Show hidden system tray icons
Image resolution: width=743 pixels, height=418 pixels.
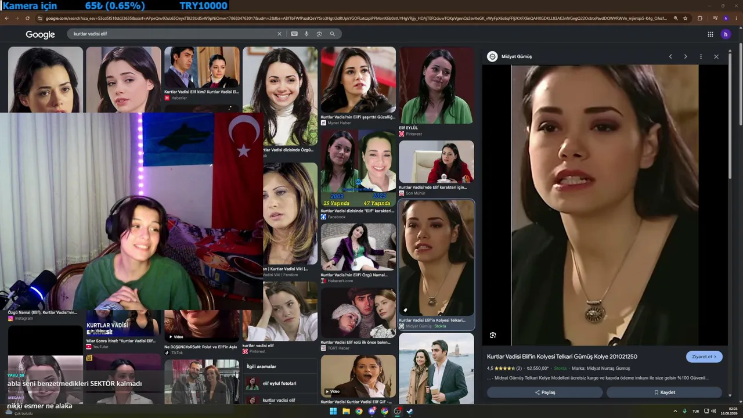click(x=675, y=411)
